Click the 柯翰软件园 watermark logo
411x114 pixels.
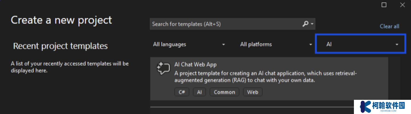click(x=382, y=107)
